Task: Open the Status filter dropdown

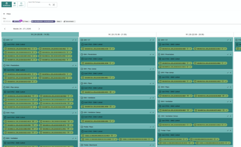Action: (59, 21)
